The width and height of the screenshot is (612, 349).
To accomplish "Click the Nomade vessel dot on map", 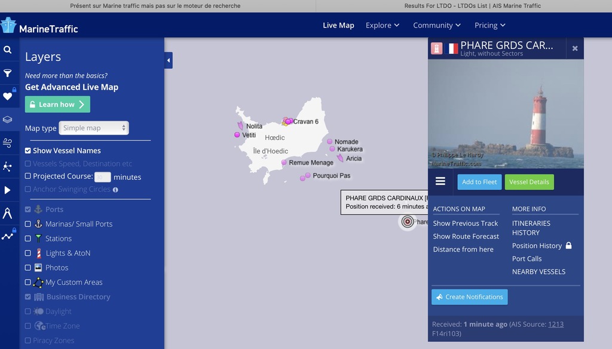I will pyautogui.click(x=330, y=141).
